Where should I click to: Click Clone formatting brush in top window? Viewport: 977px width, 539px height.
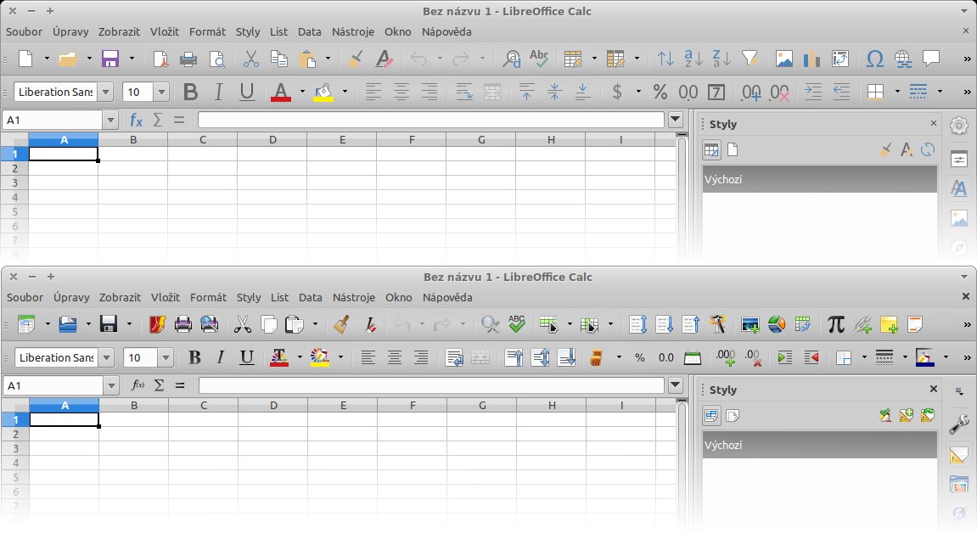click(x=356, y=59)
